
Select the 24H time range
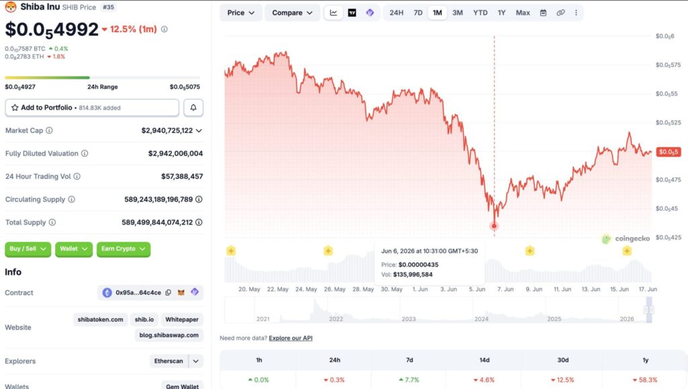coord(396,13)
